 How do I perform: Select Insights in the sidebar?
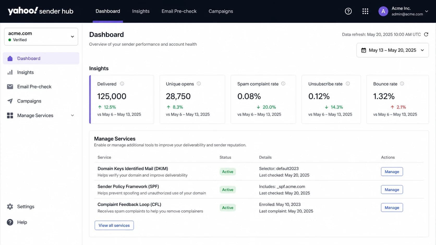coord(41,72)
